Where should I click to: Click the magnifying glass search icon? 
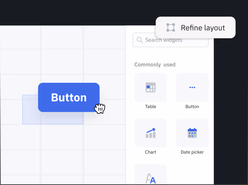[x=139, y=40]
